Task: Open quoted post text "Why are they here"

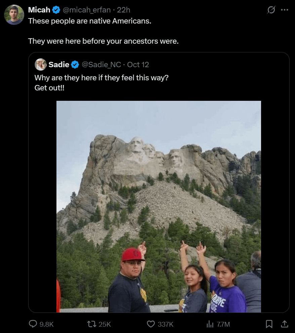Action: pos(101,78)
